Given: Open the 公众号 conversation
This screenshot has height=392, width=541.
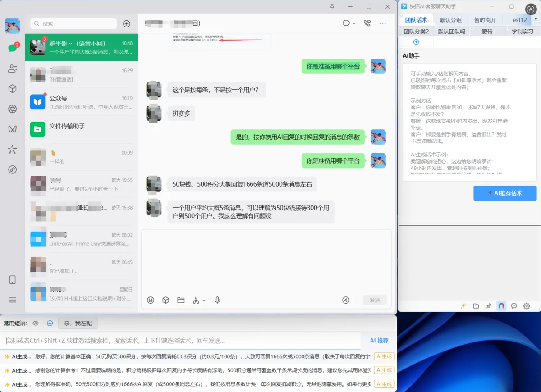Looking at the screenshot, I should [81, 102].
